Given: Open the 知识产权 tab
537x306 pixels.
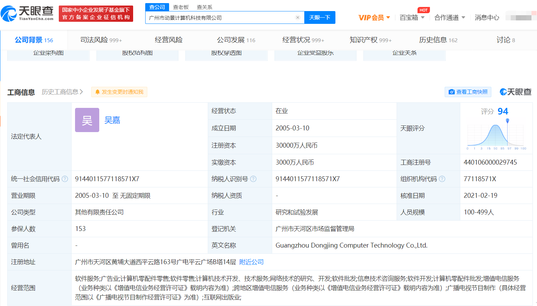Looking at the screenshot, I should (370, 40).
